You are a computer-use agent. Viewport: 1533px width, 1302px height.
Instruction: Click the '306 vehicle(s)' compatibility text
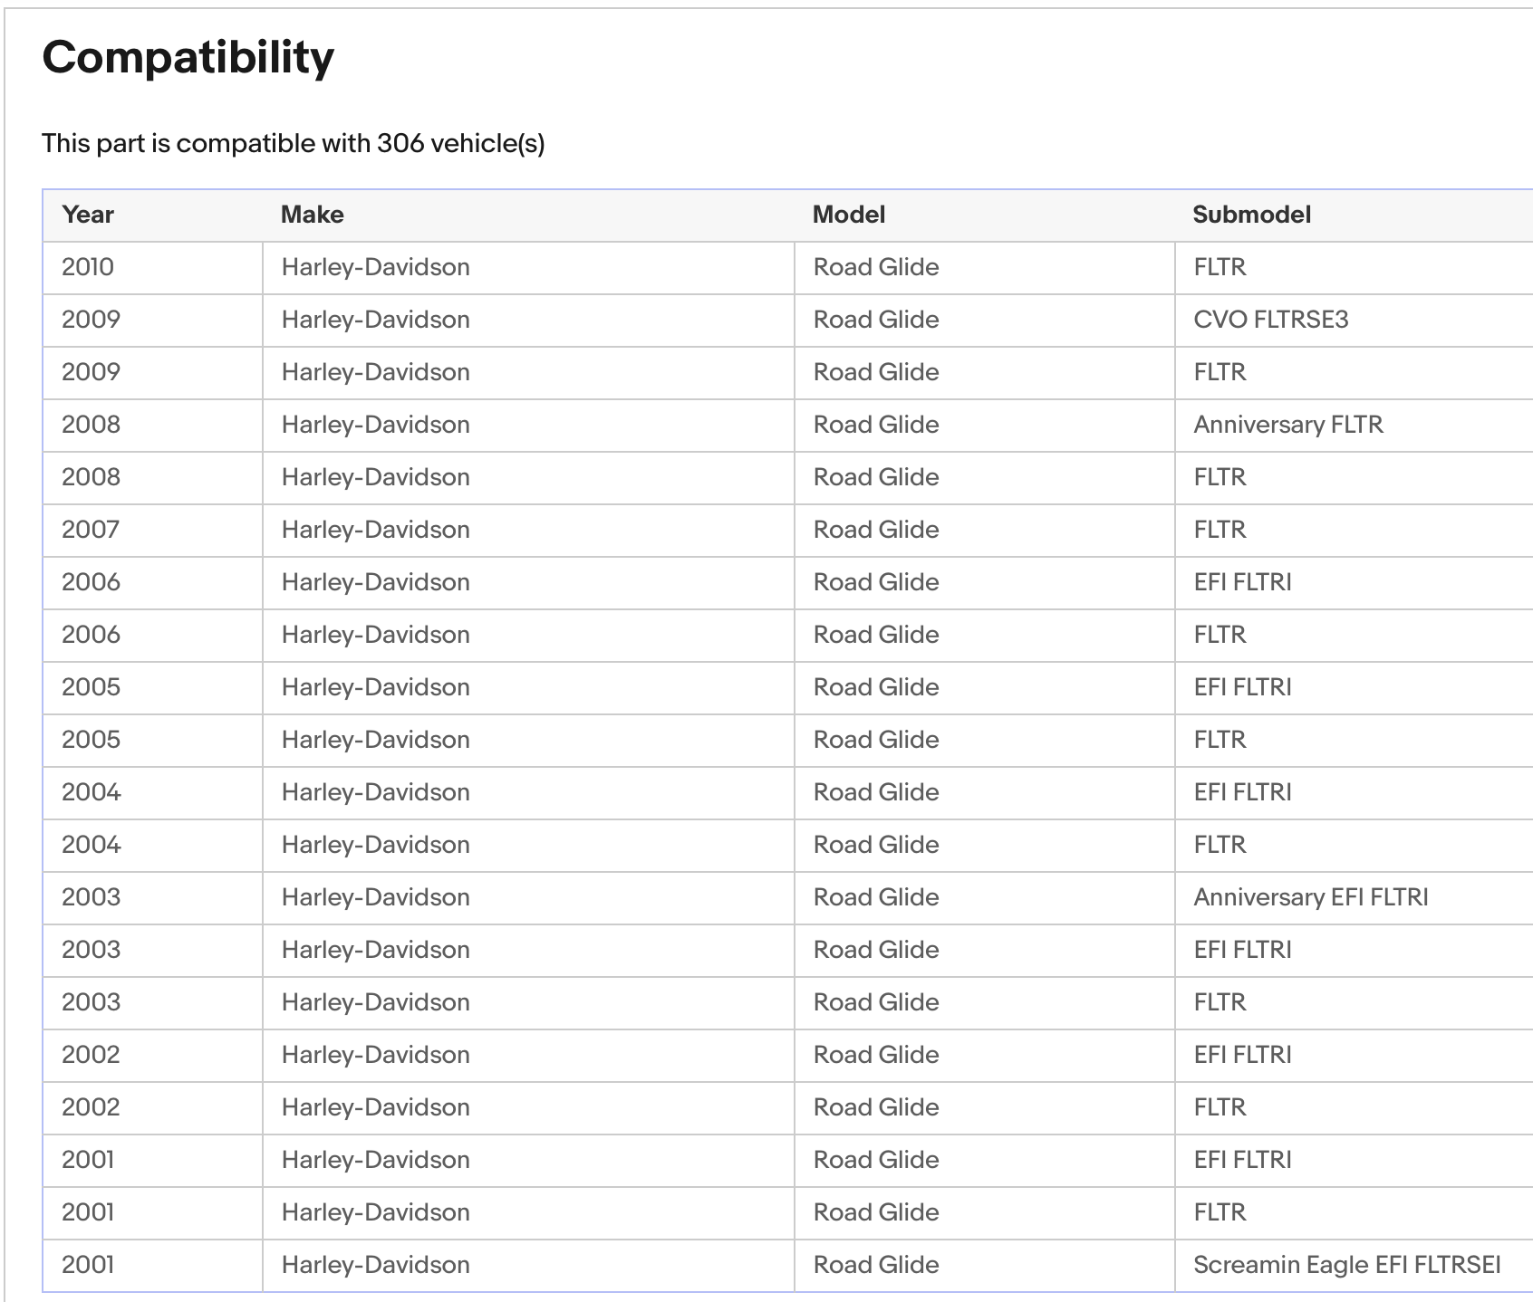(460, 143)
